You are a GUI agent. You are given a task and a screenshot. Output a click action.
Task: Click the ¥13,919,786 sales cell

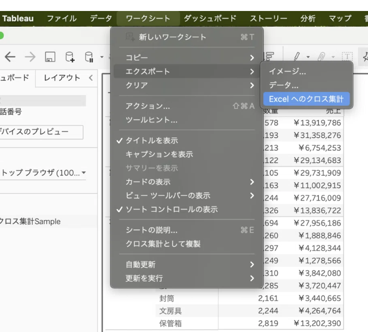pos(317,123)
